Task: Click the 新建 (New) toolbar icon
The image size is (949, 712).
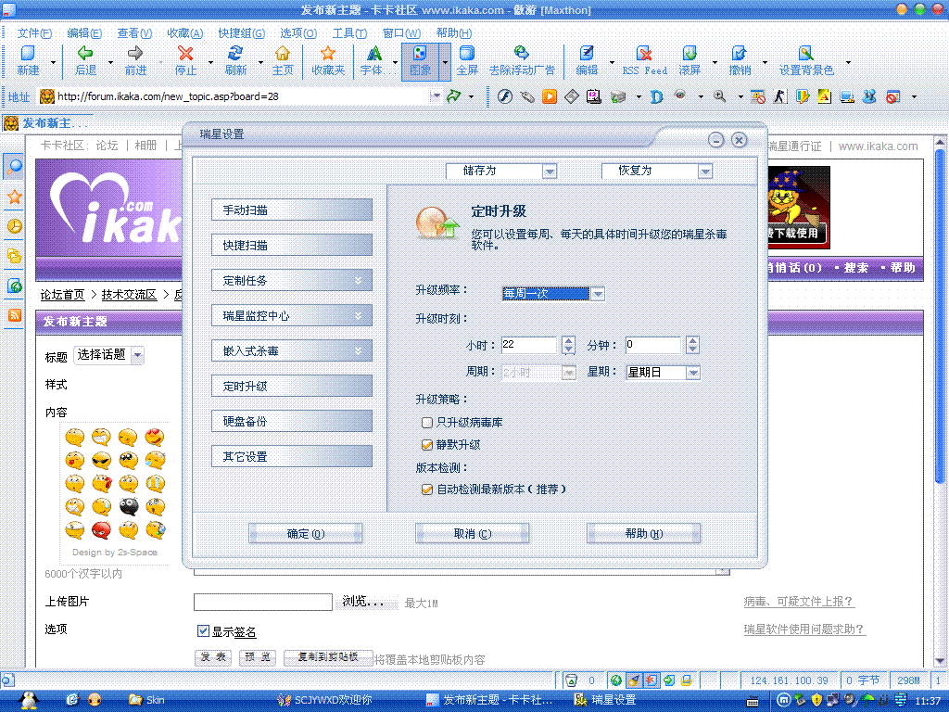Action: (x=28, y=53)
